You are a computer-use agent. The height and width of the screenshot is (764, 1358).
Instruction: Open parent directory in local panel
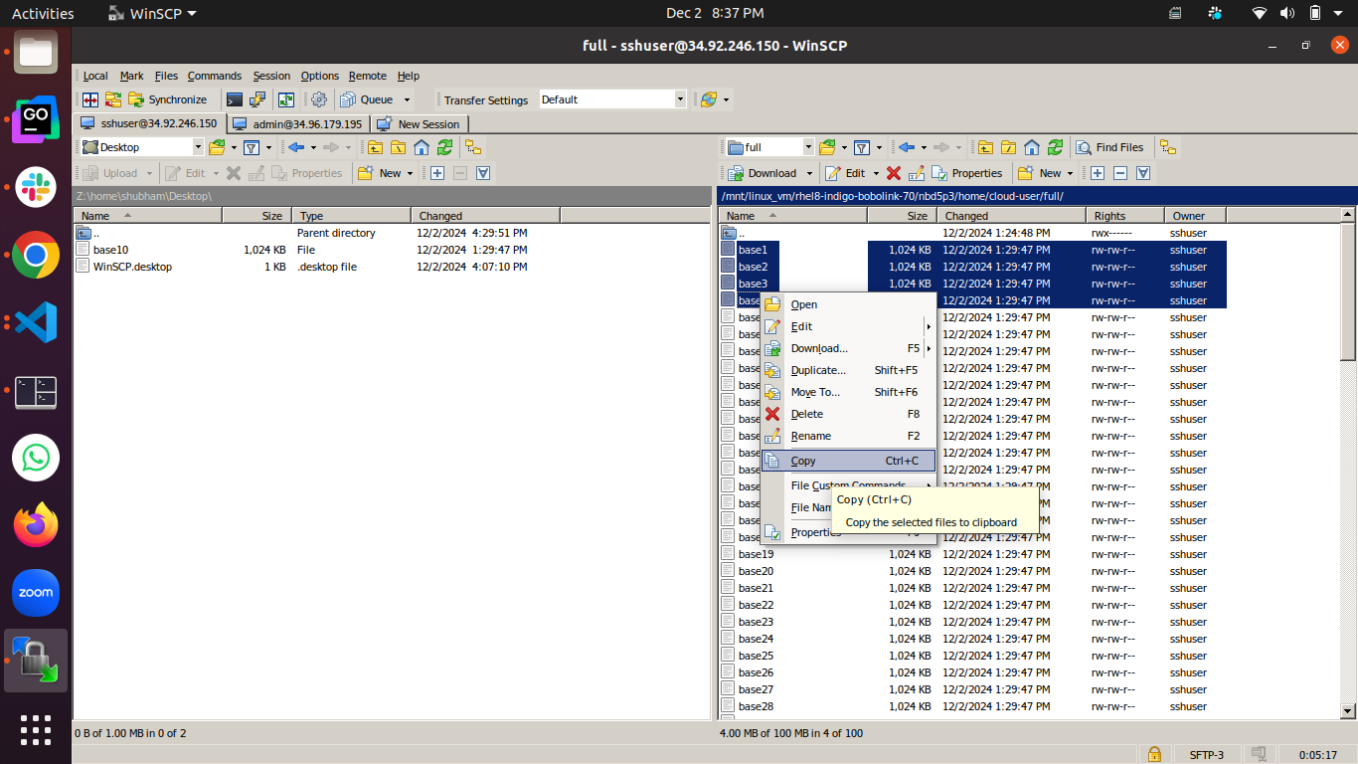pyautogui.click(x=375, y=147)
